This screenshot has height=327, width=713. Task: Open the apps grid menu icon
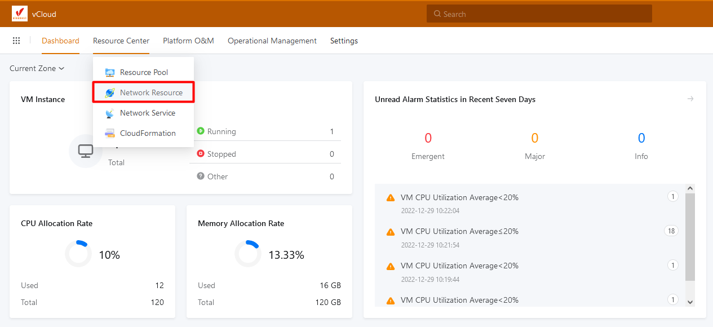[16, 41]
